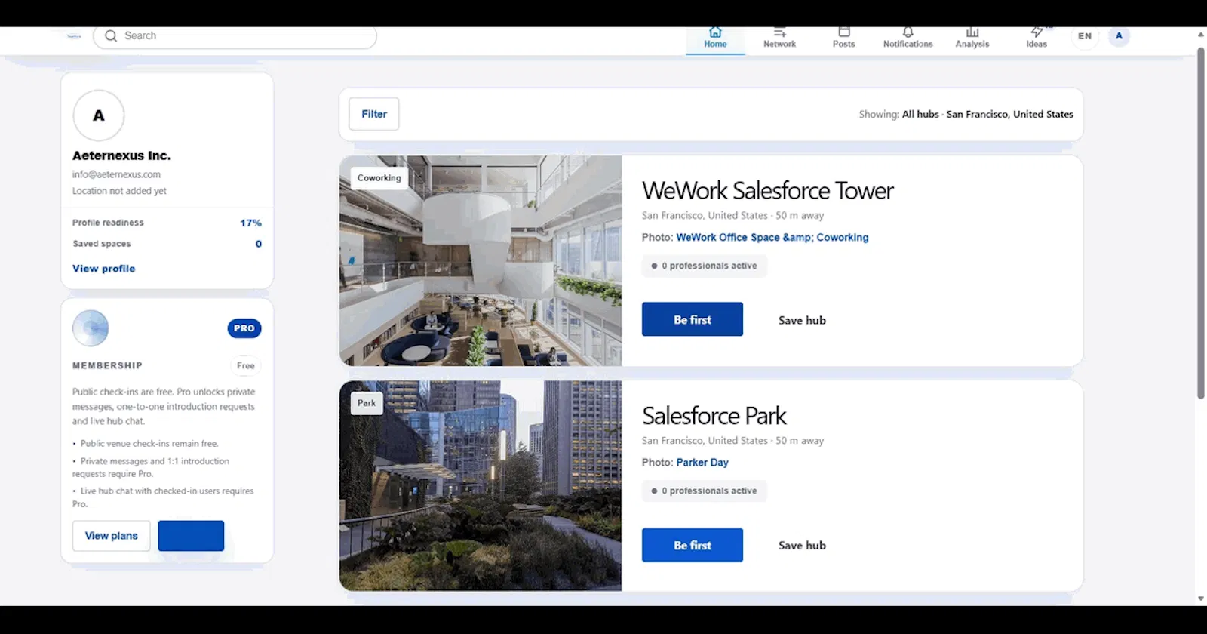Viewport: 1207px width, 634px height.
Task: Click the Free membership label
Action: coord(246,366)
